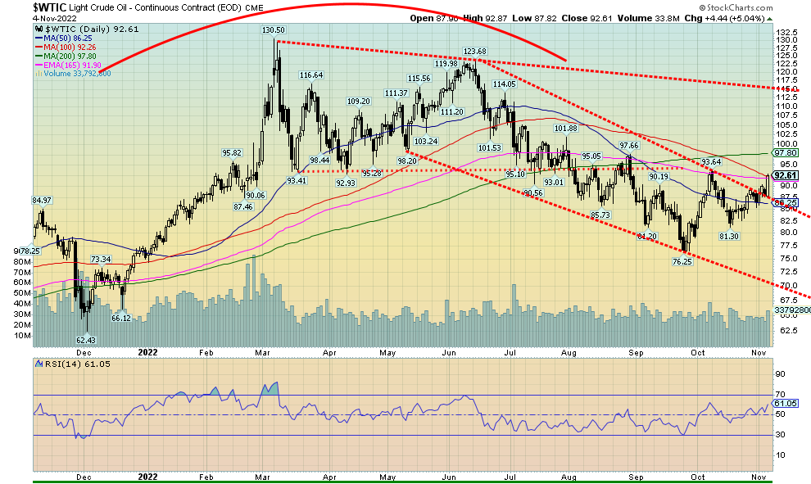Click the candlestick icon beside $WTIC (Daily)
The width and height of the screenshot is (811, 484).
[x=38, y=30]
